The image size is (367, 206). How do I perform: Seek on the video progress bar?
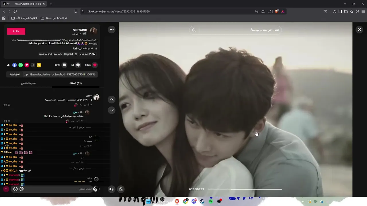tap(245, 189)
